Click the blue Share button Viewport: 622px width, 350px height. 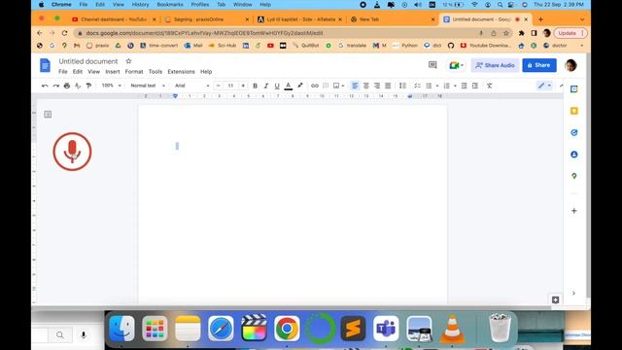[x=539, y=65]
